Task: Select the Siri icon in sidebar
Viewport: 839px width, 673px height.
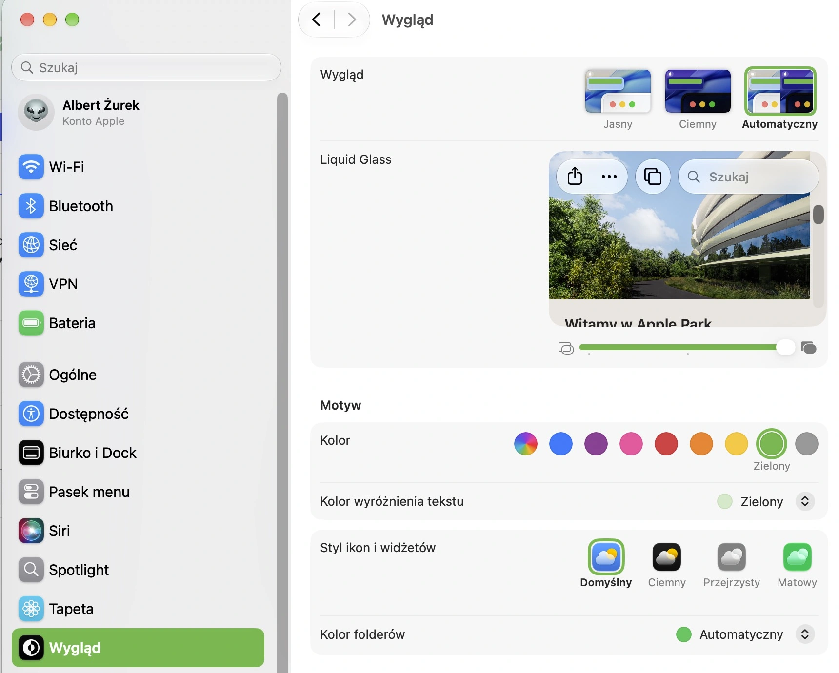Action: [31, 531]
